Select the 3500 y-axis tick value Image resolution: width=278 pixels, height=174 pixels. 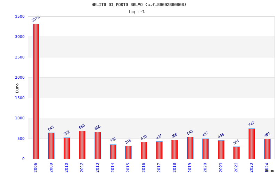point(20,16)
